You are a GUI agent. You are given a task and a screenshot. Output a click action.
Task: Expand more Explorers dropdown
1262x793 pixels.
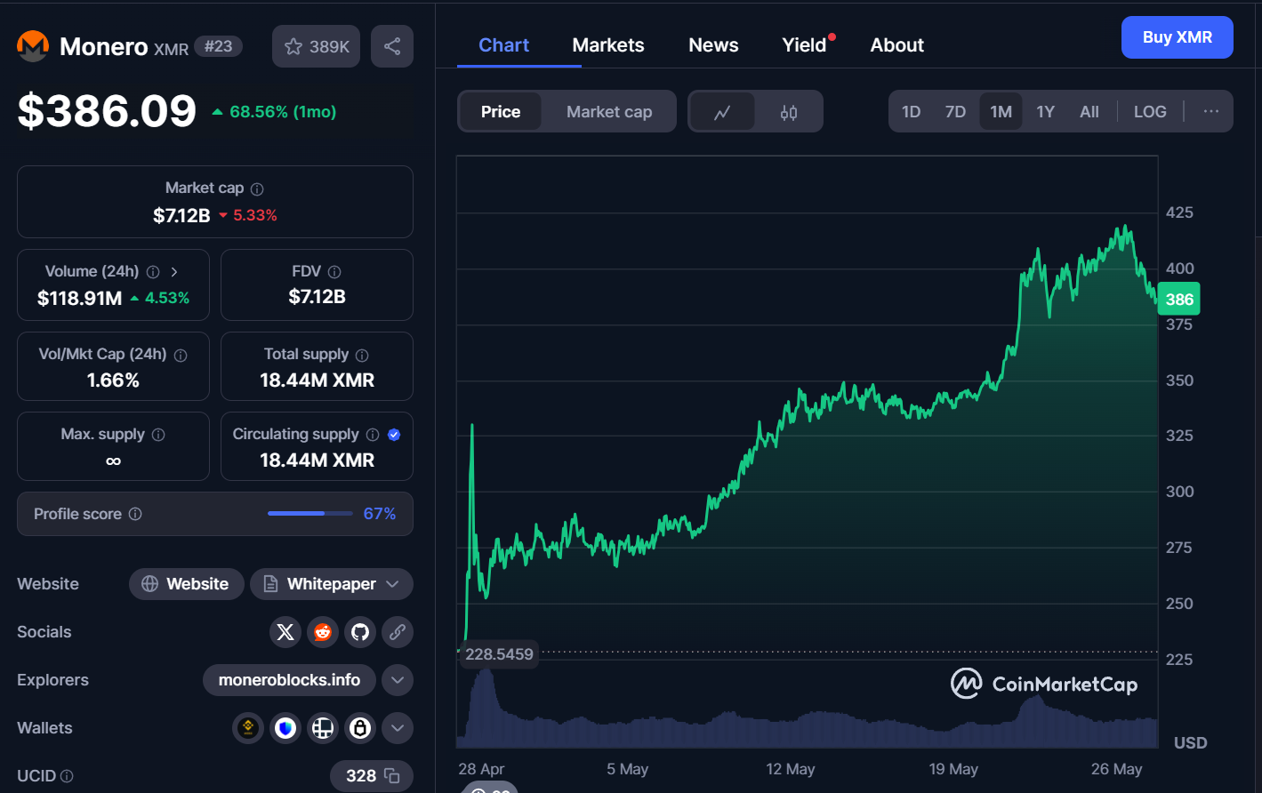click(x=398, y=680)
